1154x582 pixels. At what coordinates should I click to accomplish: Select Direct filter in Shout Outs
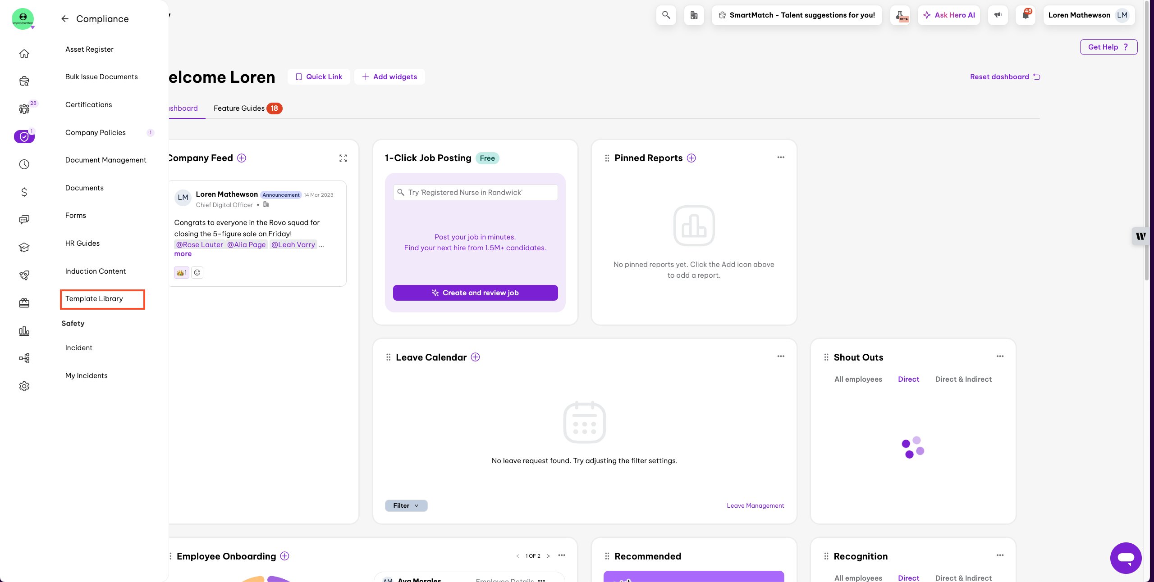908,379
